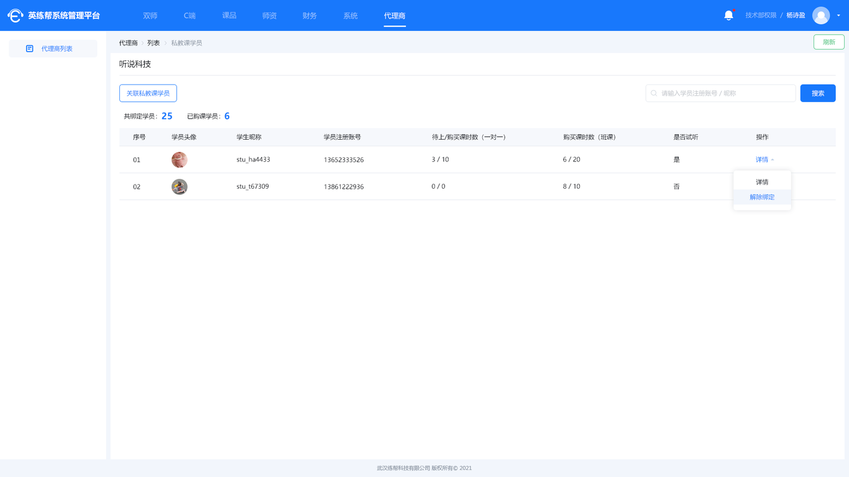Click the user avatar in the header
This screenshot has width=849, height=477.
(821, 16)
